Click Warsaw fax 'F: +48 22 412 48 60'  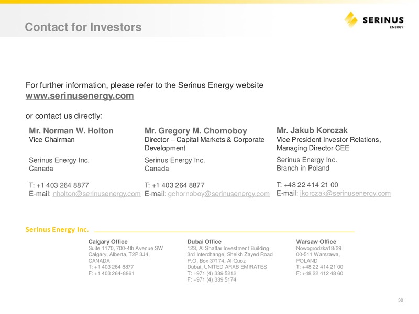click(319, 273)
